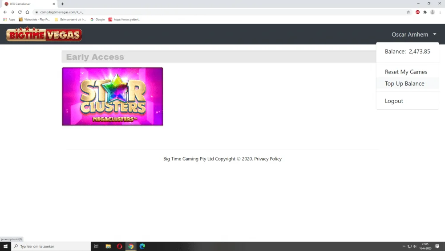Click the BigTime Vegas logo
The height and width of the screenshot is (251, 445).
click(x=44, y=34)
